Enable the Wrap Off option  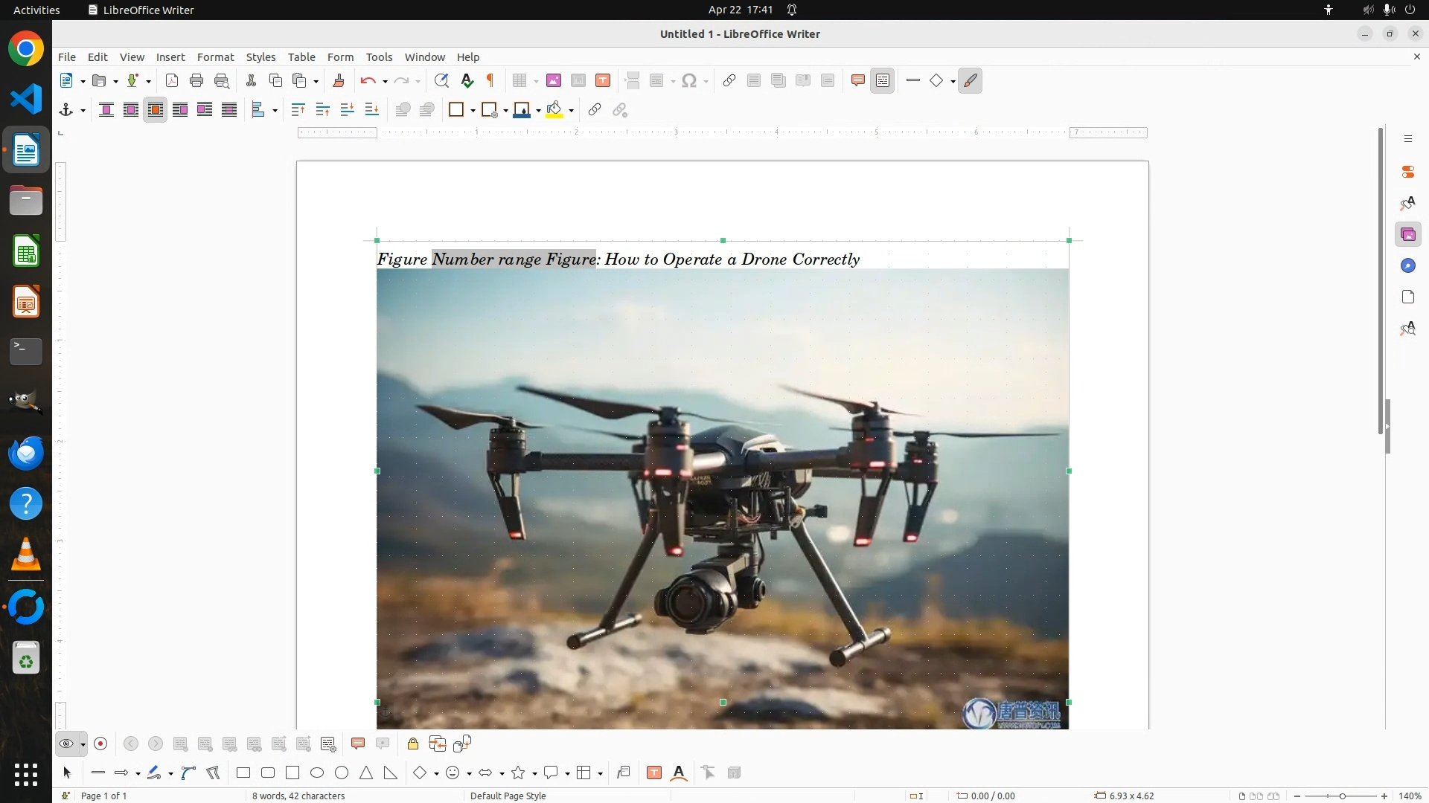click(106, 110)
